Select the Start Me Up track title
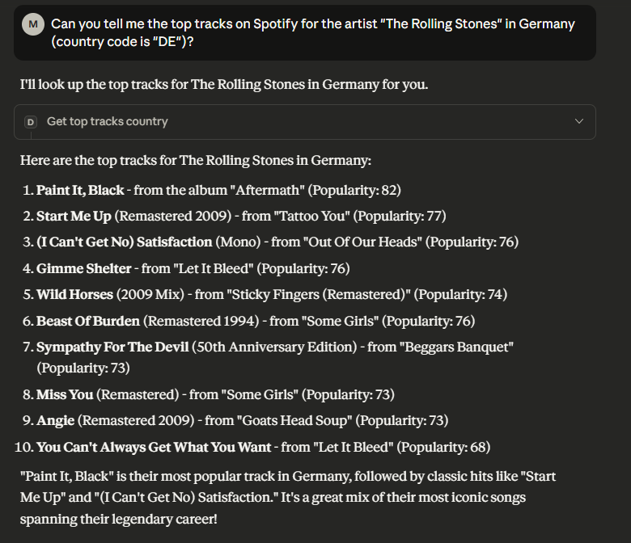 coord(74,217)
